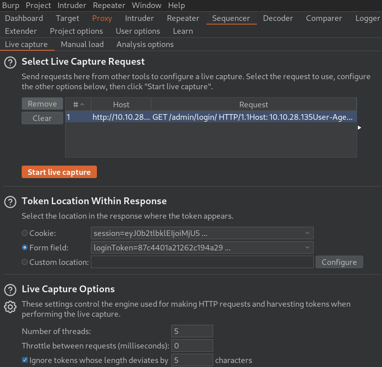382x367 pixels.
Task: Click the Clear button
Action: [42, 118]
